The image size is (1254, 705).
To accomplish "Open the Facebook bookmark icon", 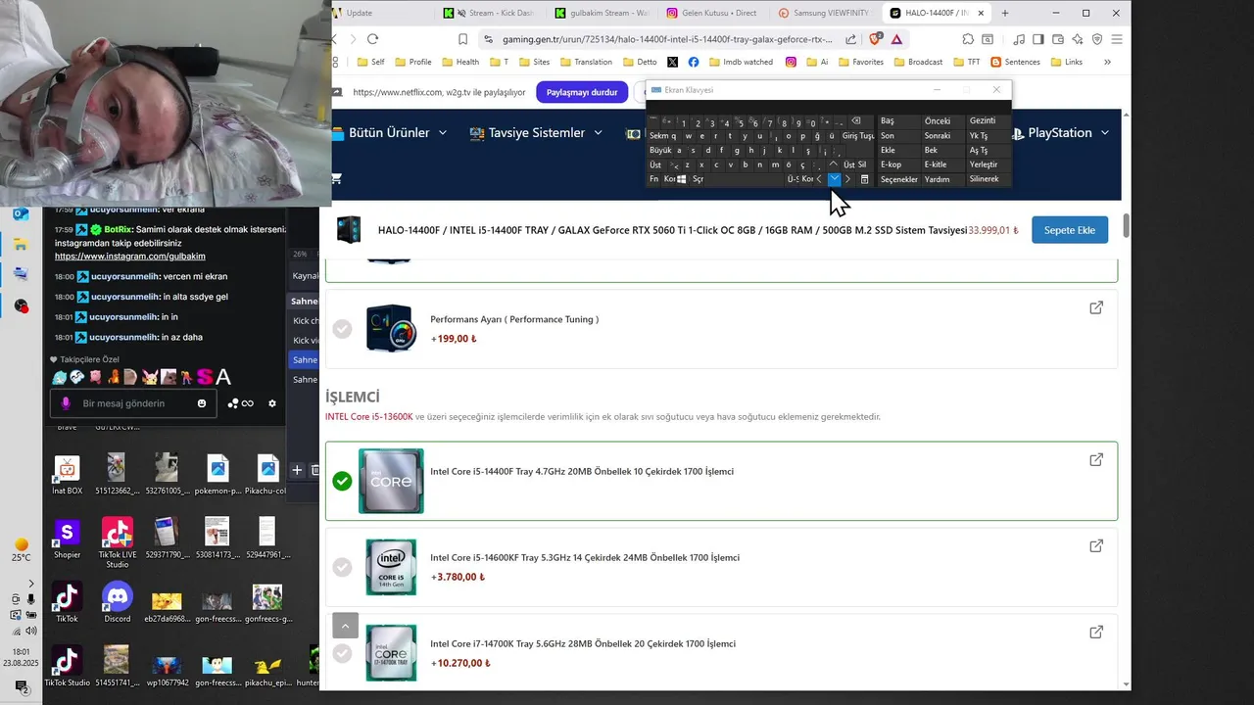I will 694,62.
